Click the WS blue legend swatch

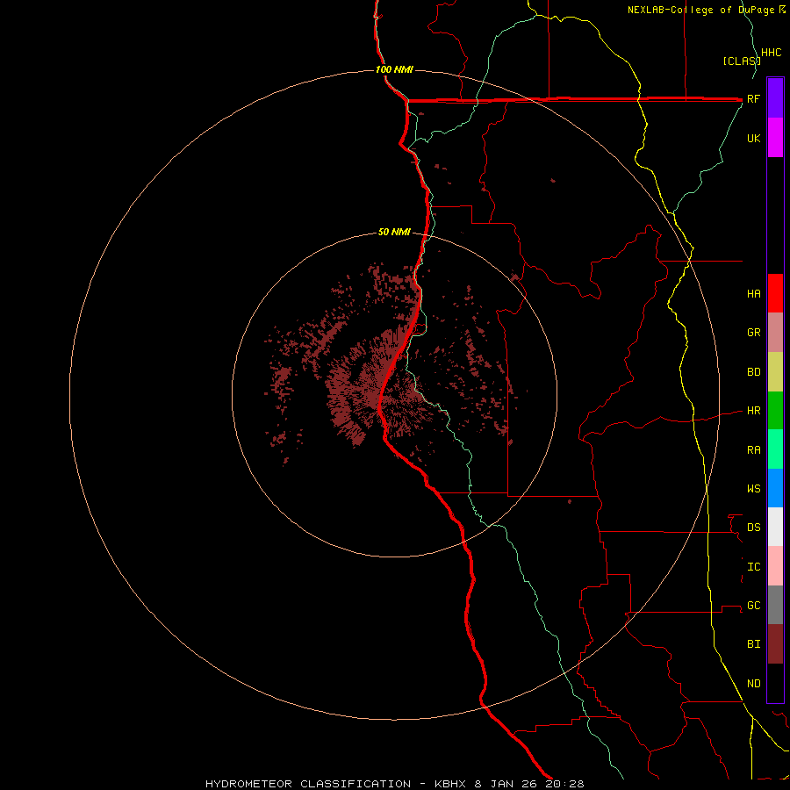tap(775, 488)
